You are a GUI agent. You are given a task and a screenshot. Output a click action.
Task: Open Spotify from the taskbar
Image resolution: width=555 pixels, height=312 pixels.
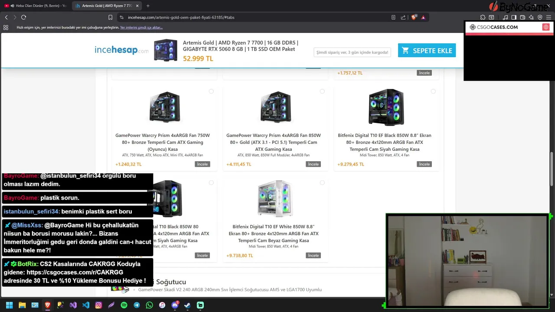pyautogui.click(x=124, y=305)
